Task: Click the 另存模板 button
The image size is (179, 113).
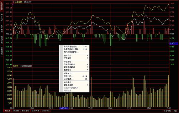Action: tap(167, 111)
